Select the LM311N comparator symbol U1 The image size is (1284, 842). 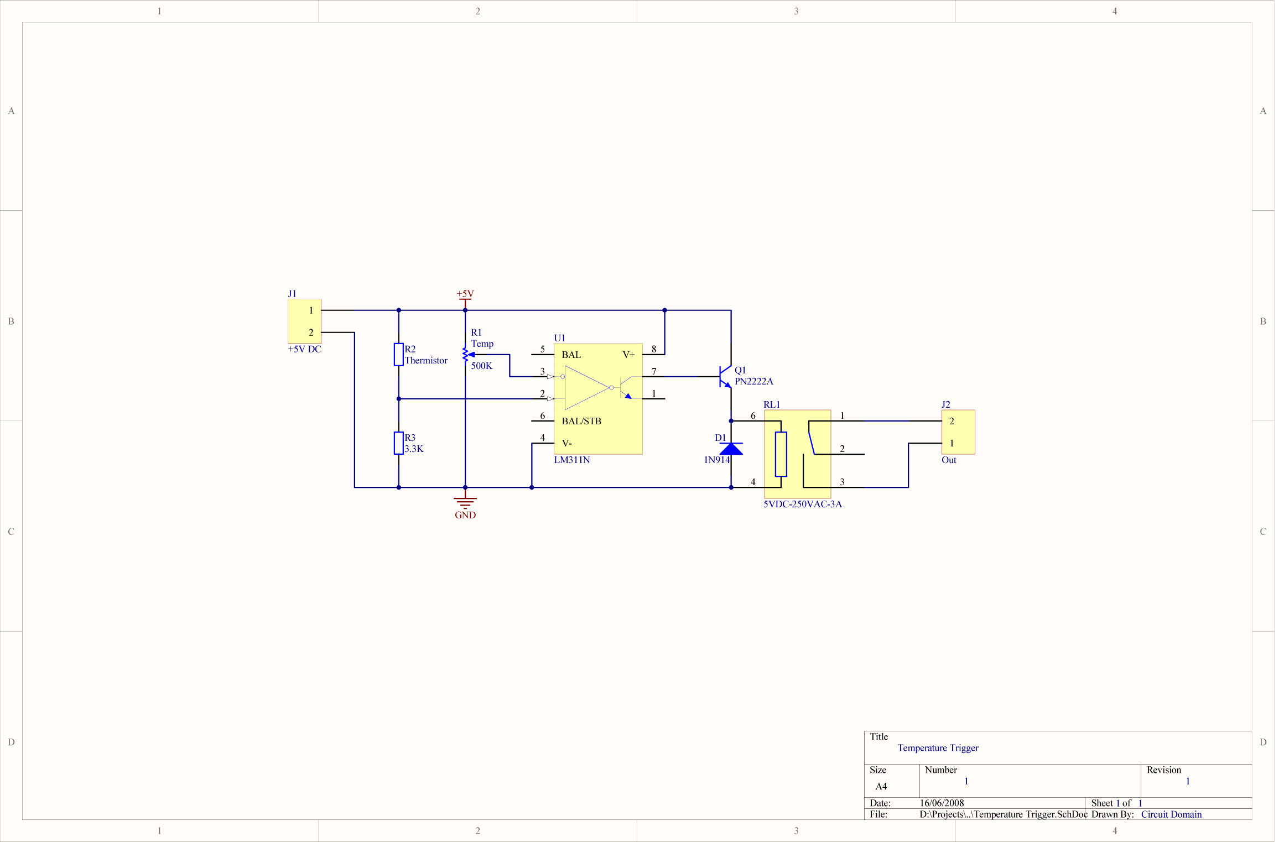(597, 398)
